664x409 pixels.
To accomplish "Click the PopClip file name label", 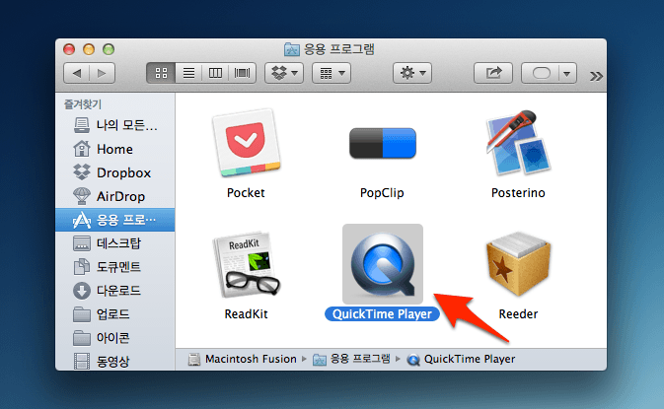I will point(382,193).
